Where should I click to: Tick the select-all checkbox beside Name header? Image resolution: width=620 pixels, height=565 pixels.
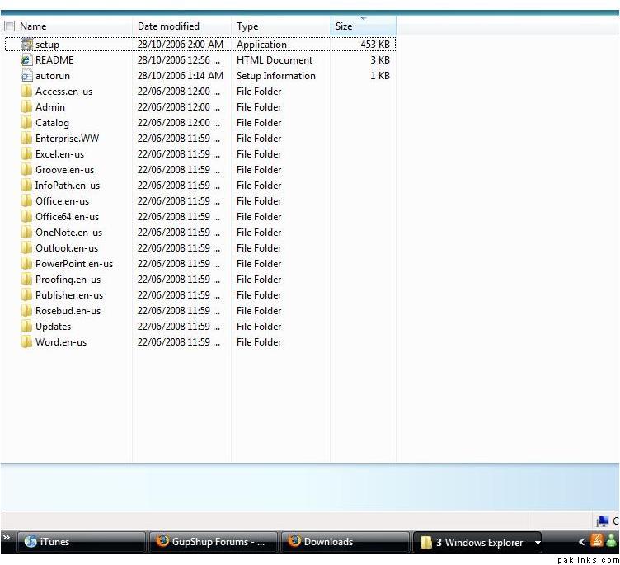pos(10,26)
